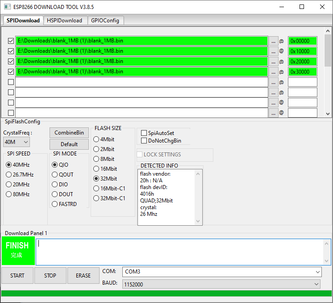Browse file for the 0x10000 row
Screen dimensions: 333x303
click(273, 51)
